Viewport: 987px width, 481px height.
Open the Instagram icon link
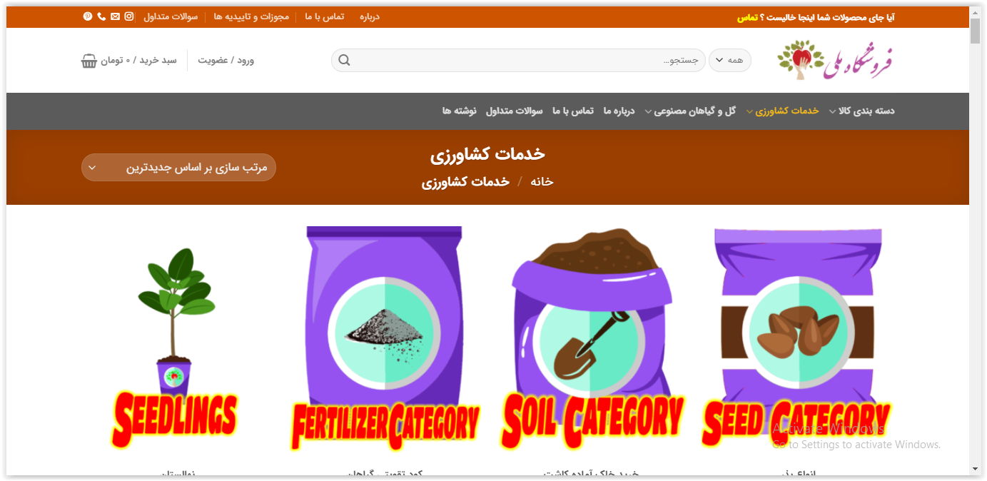point(129,16)
